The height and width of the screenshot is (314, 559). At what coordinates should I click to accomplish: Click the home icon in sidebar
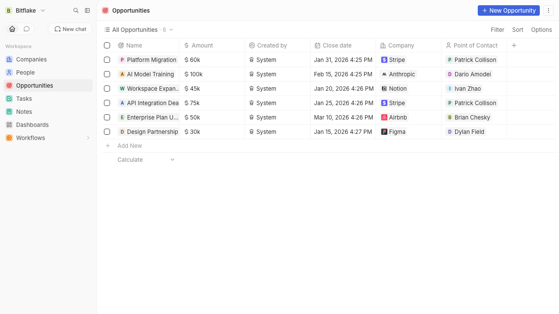click(x=12, y=29)
